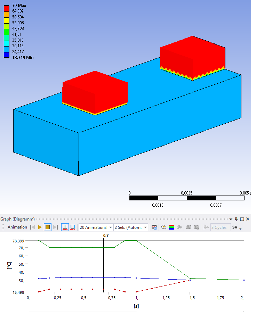
Task: Click the Graph (Diagramm) panel title
Action: [17, 219]
